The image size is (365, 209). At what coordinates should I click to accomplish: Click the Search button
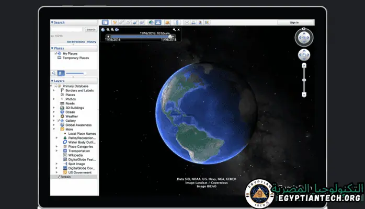90,30
